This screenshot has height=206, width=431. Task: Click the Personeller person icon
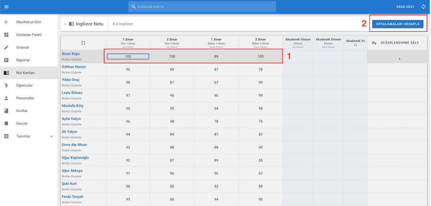6,98
